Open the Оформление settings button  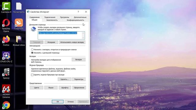[x=79, y=88]
